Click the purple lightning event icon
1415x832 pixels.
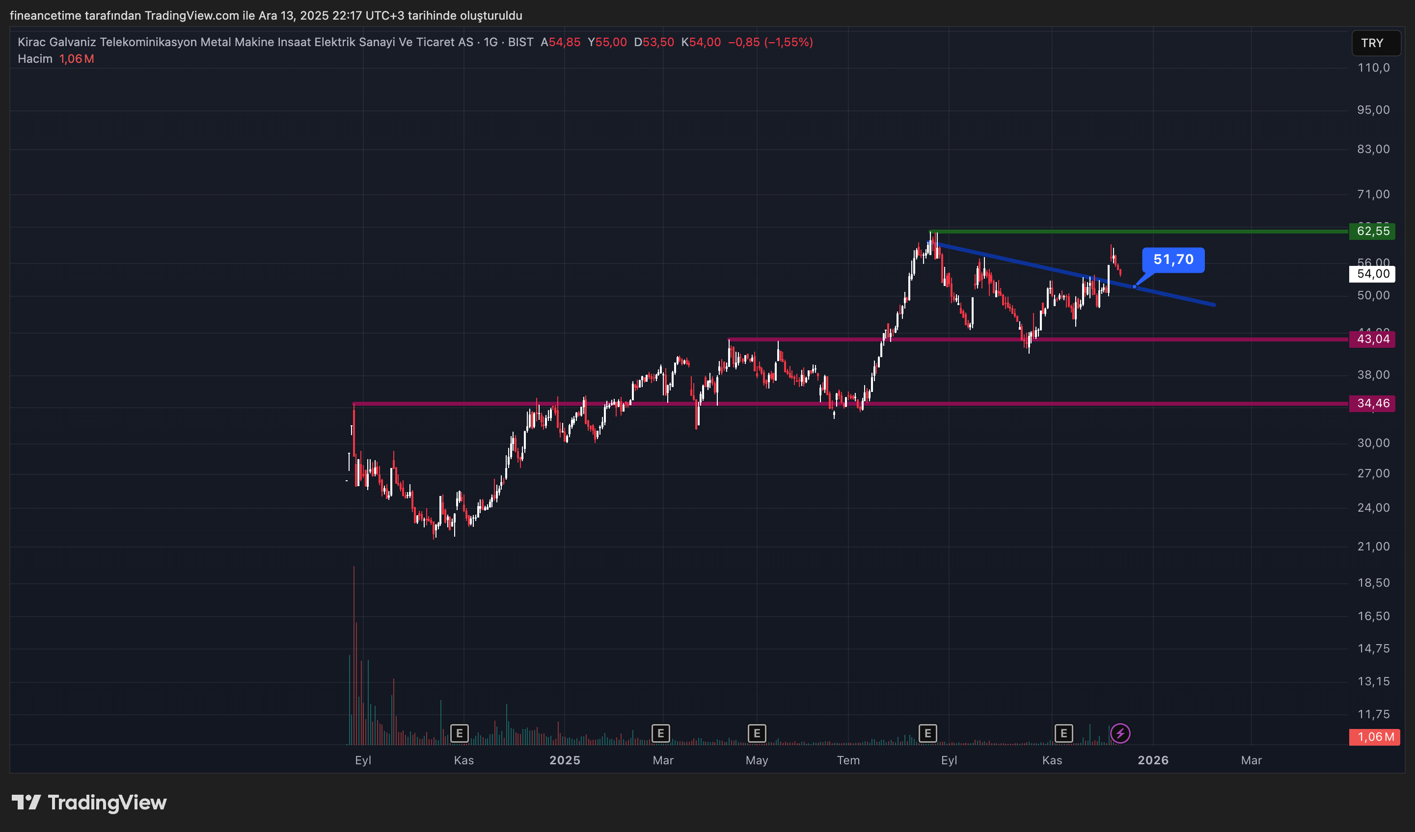pyautogui.click(x=1119, y=733)
